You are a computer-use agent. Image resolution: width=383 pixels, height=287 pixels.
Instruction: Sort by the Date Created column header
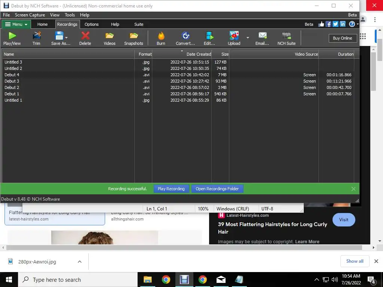click(x=182, y=54)
